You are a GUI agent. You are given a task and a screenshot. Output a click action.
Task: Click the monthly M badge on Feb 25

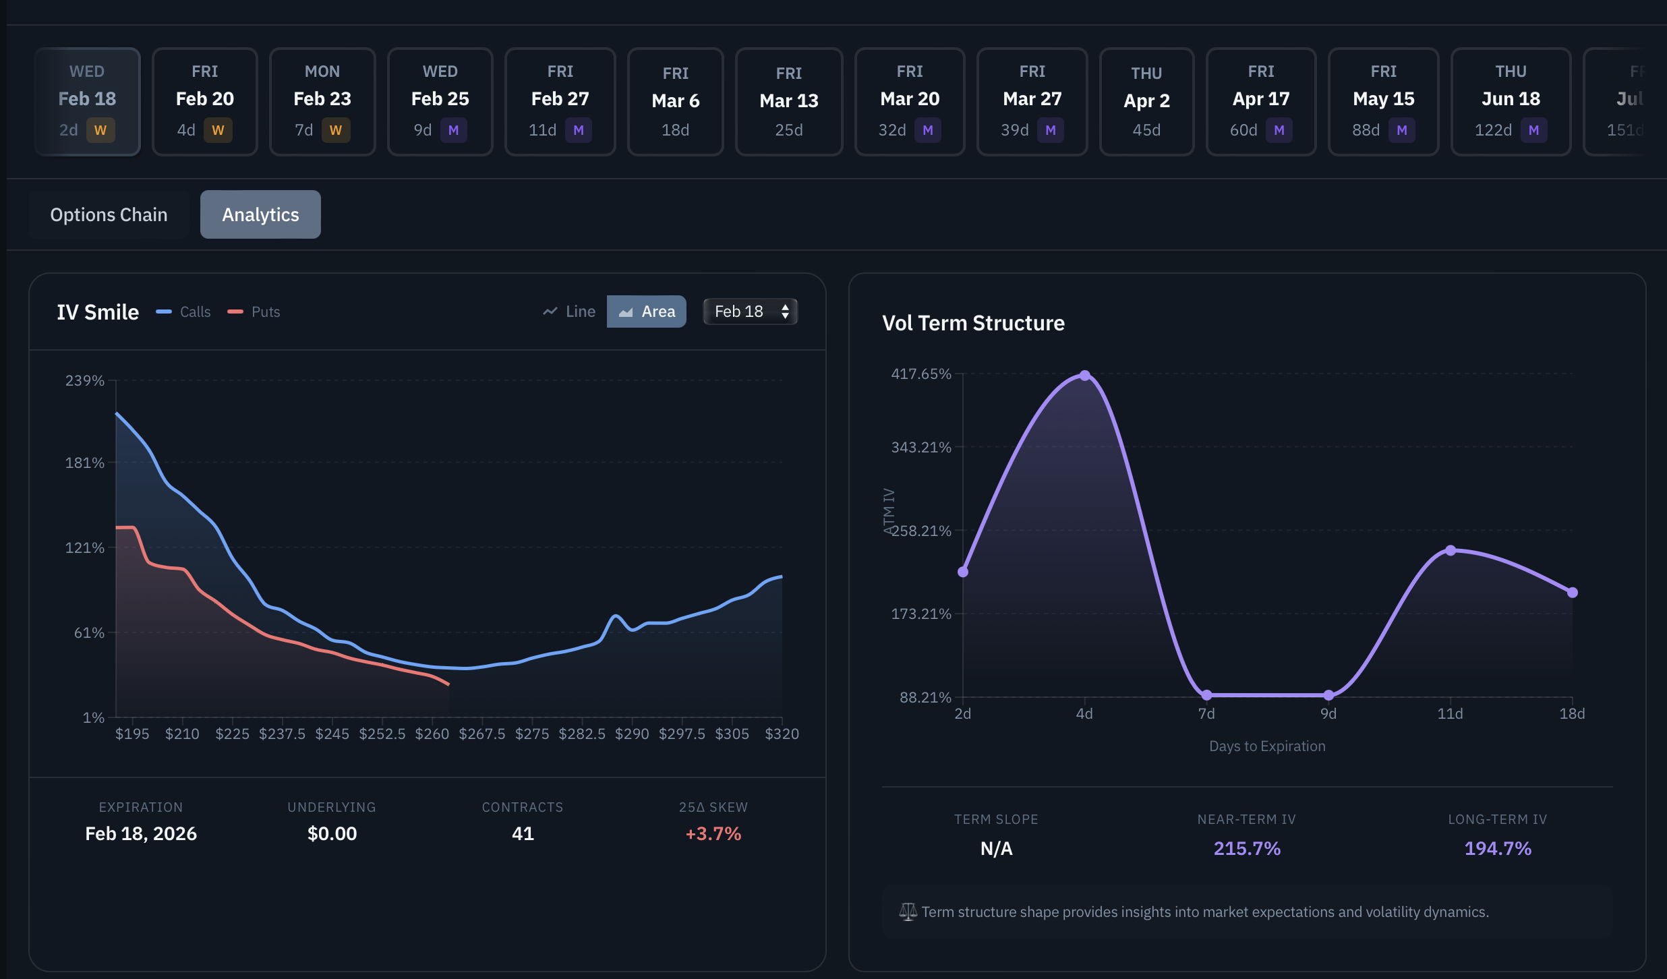tap(453, 130)
